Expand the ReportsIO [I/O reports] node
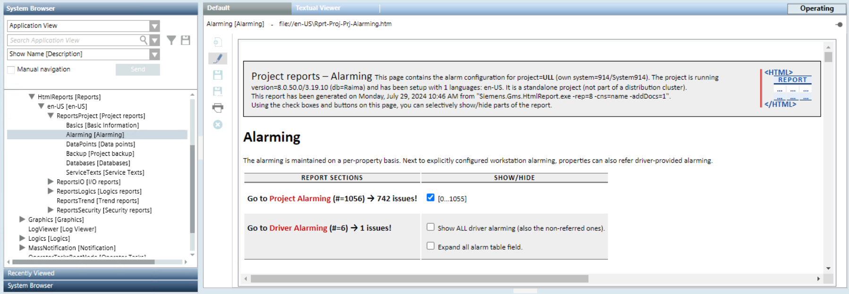The width and height of the screenshot is (849, 294). point(51,182)
